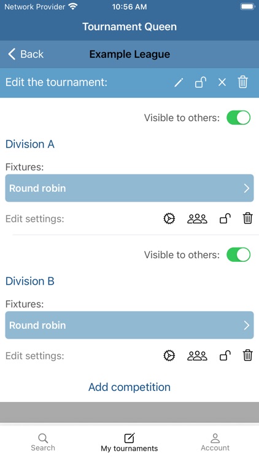Open Division B participants people icon

point(198,356)
